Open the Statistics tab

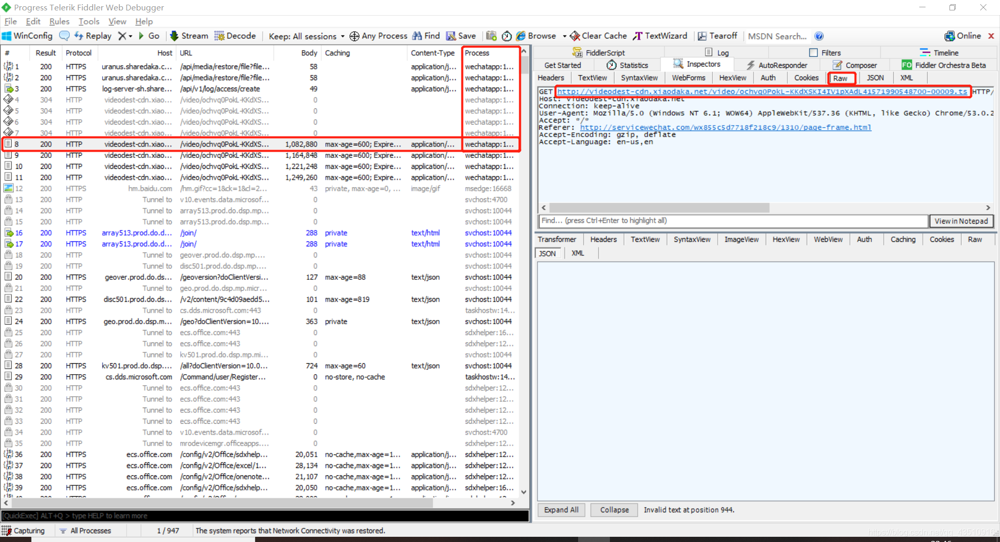click(627, 65)
